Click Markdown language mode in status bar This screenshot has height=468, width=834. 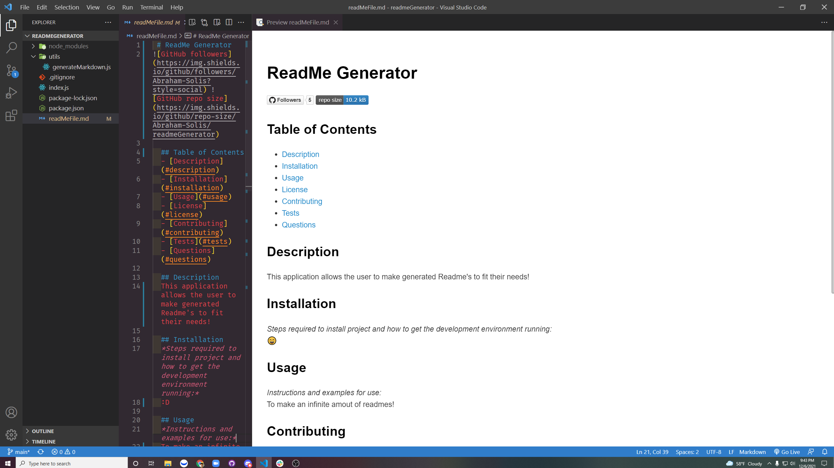click(752, 452)
